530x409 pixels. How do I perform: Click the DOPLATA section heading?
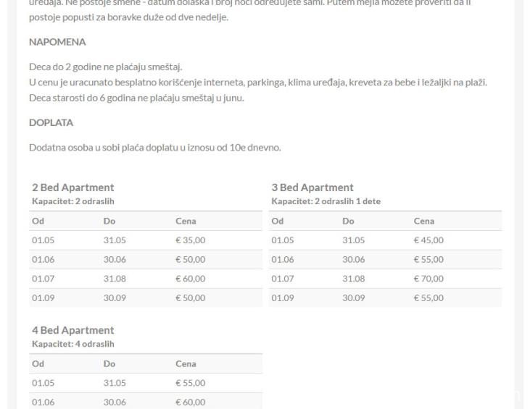(x=51, y=123)
